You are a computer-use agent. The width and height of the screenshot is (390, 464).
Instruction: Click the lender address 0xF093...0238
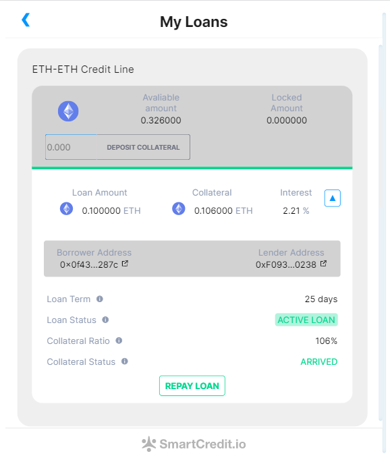[286, 264]
